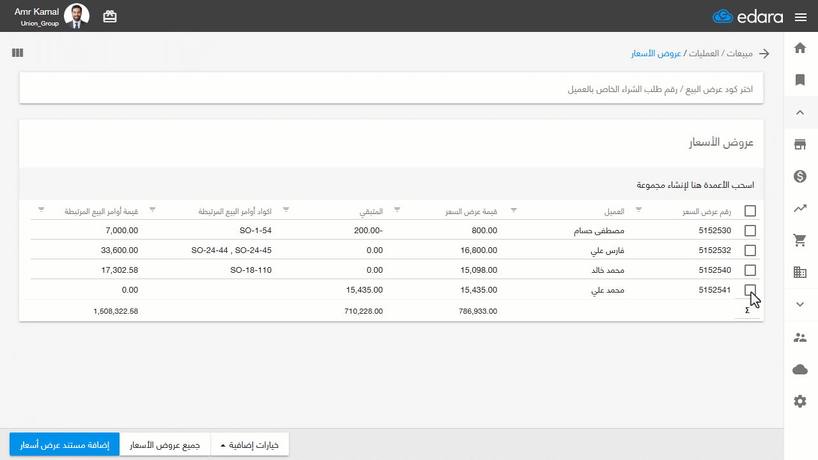Screen dimensions: 818x460
Task: Click the edara logo
Action: coord(748,17)
